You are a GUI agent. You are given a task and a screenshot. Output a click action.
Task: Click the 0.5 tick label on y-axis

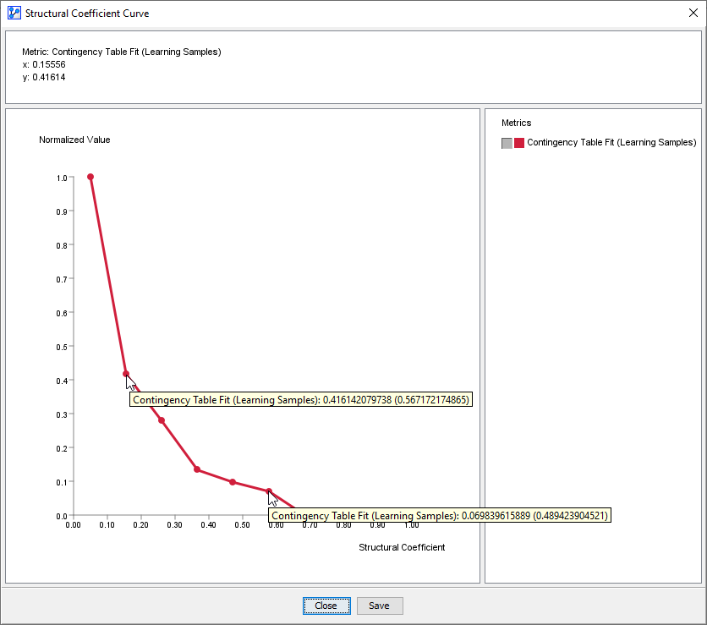62,348
